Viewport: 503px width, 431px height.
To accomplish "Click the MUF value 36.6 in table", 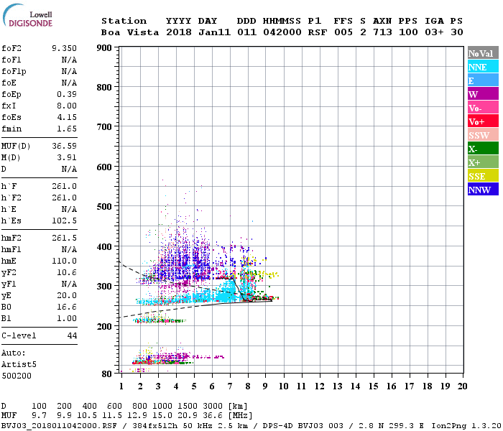I will pos(213,416).
